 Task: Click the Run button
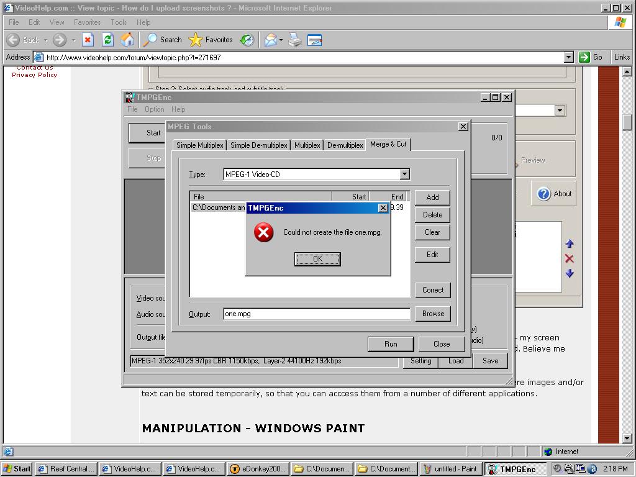pyautogui.click(x=391, y=344)
